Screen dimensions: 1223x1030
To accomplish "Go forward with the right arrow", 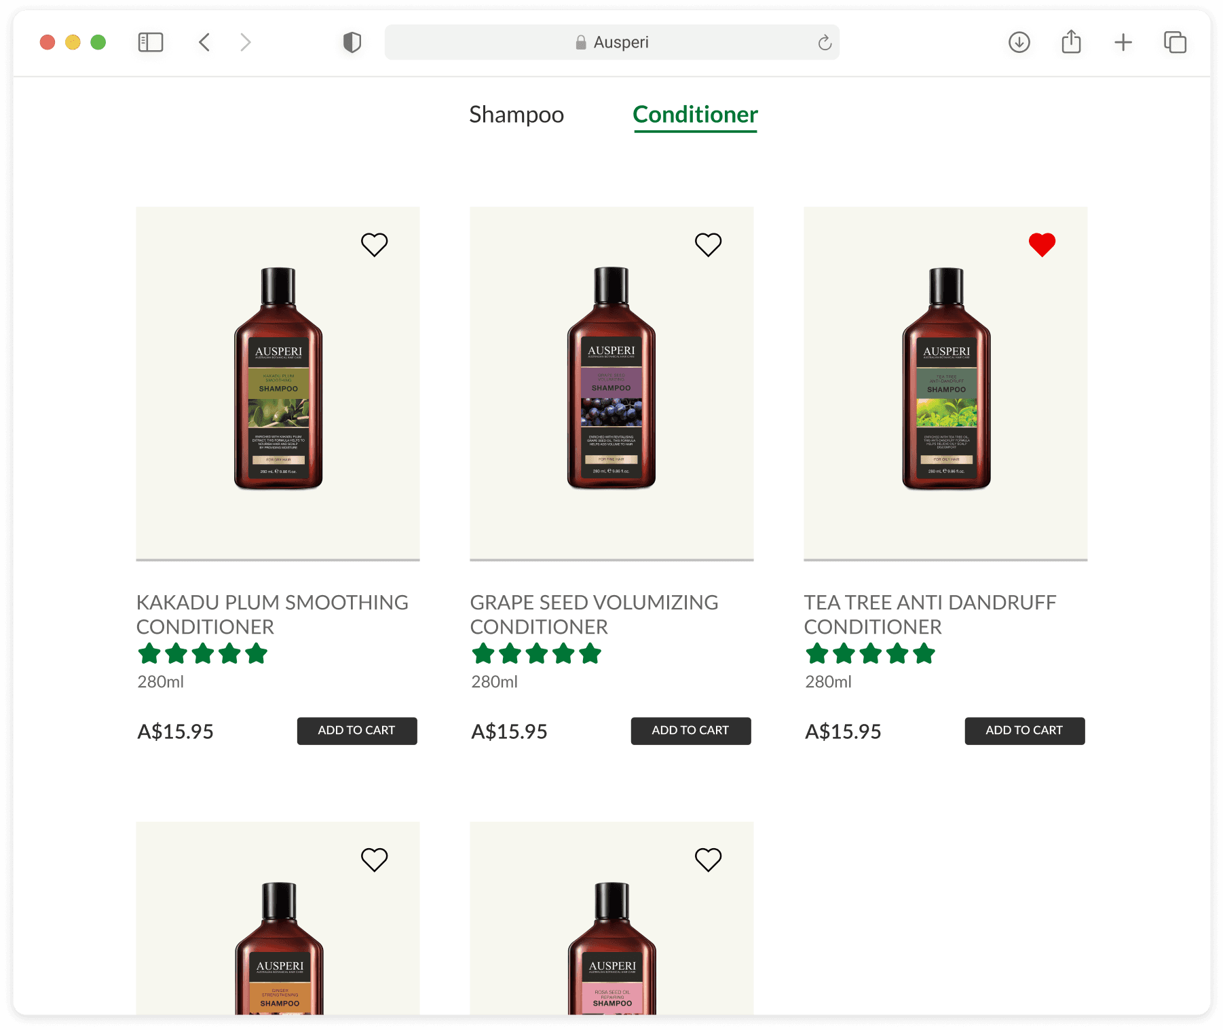I will click(246, 43).
